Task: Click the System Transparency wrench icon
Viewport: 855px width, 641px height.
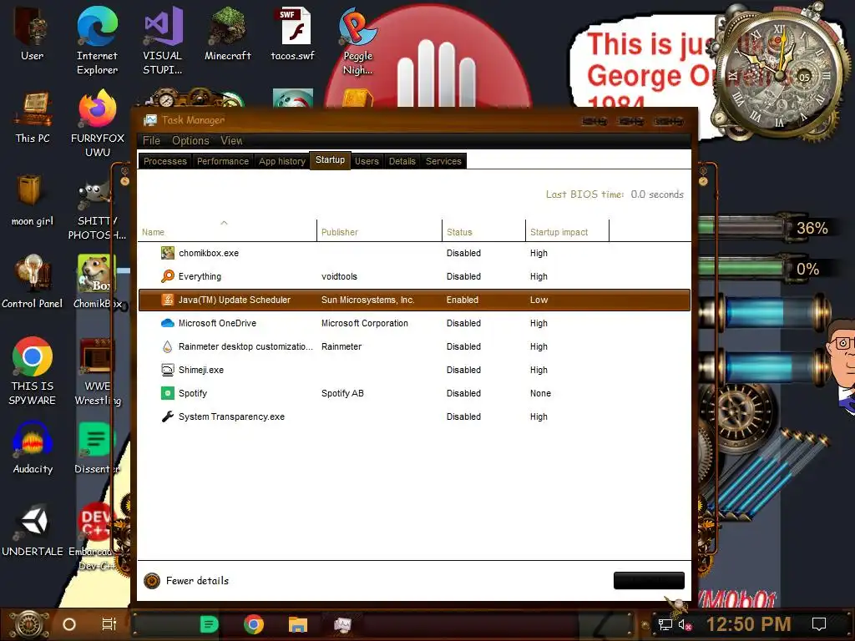Action: point(167,416)
